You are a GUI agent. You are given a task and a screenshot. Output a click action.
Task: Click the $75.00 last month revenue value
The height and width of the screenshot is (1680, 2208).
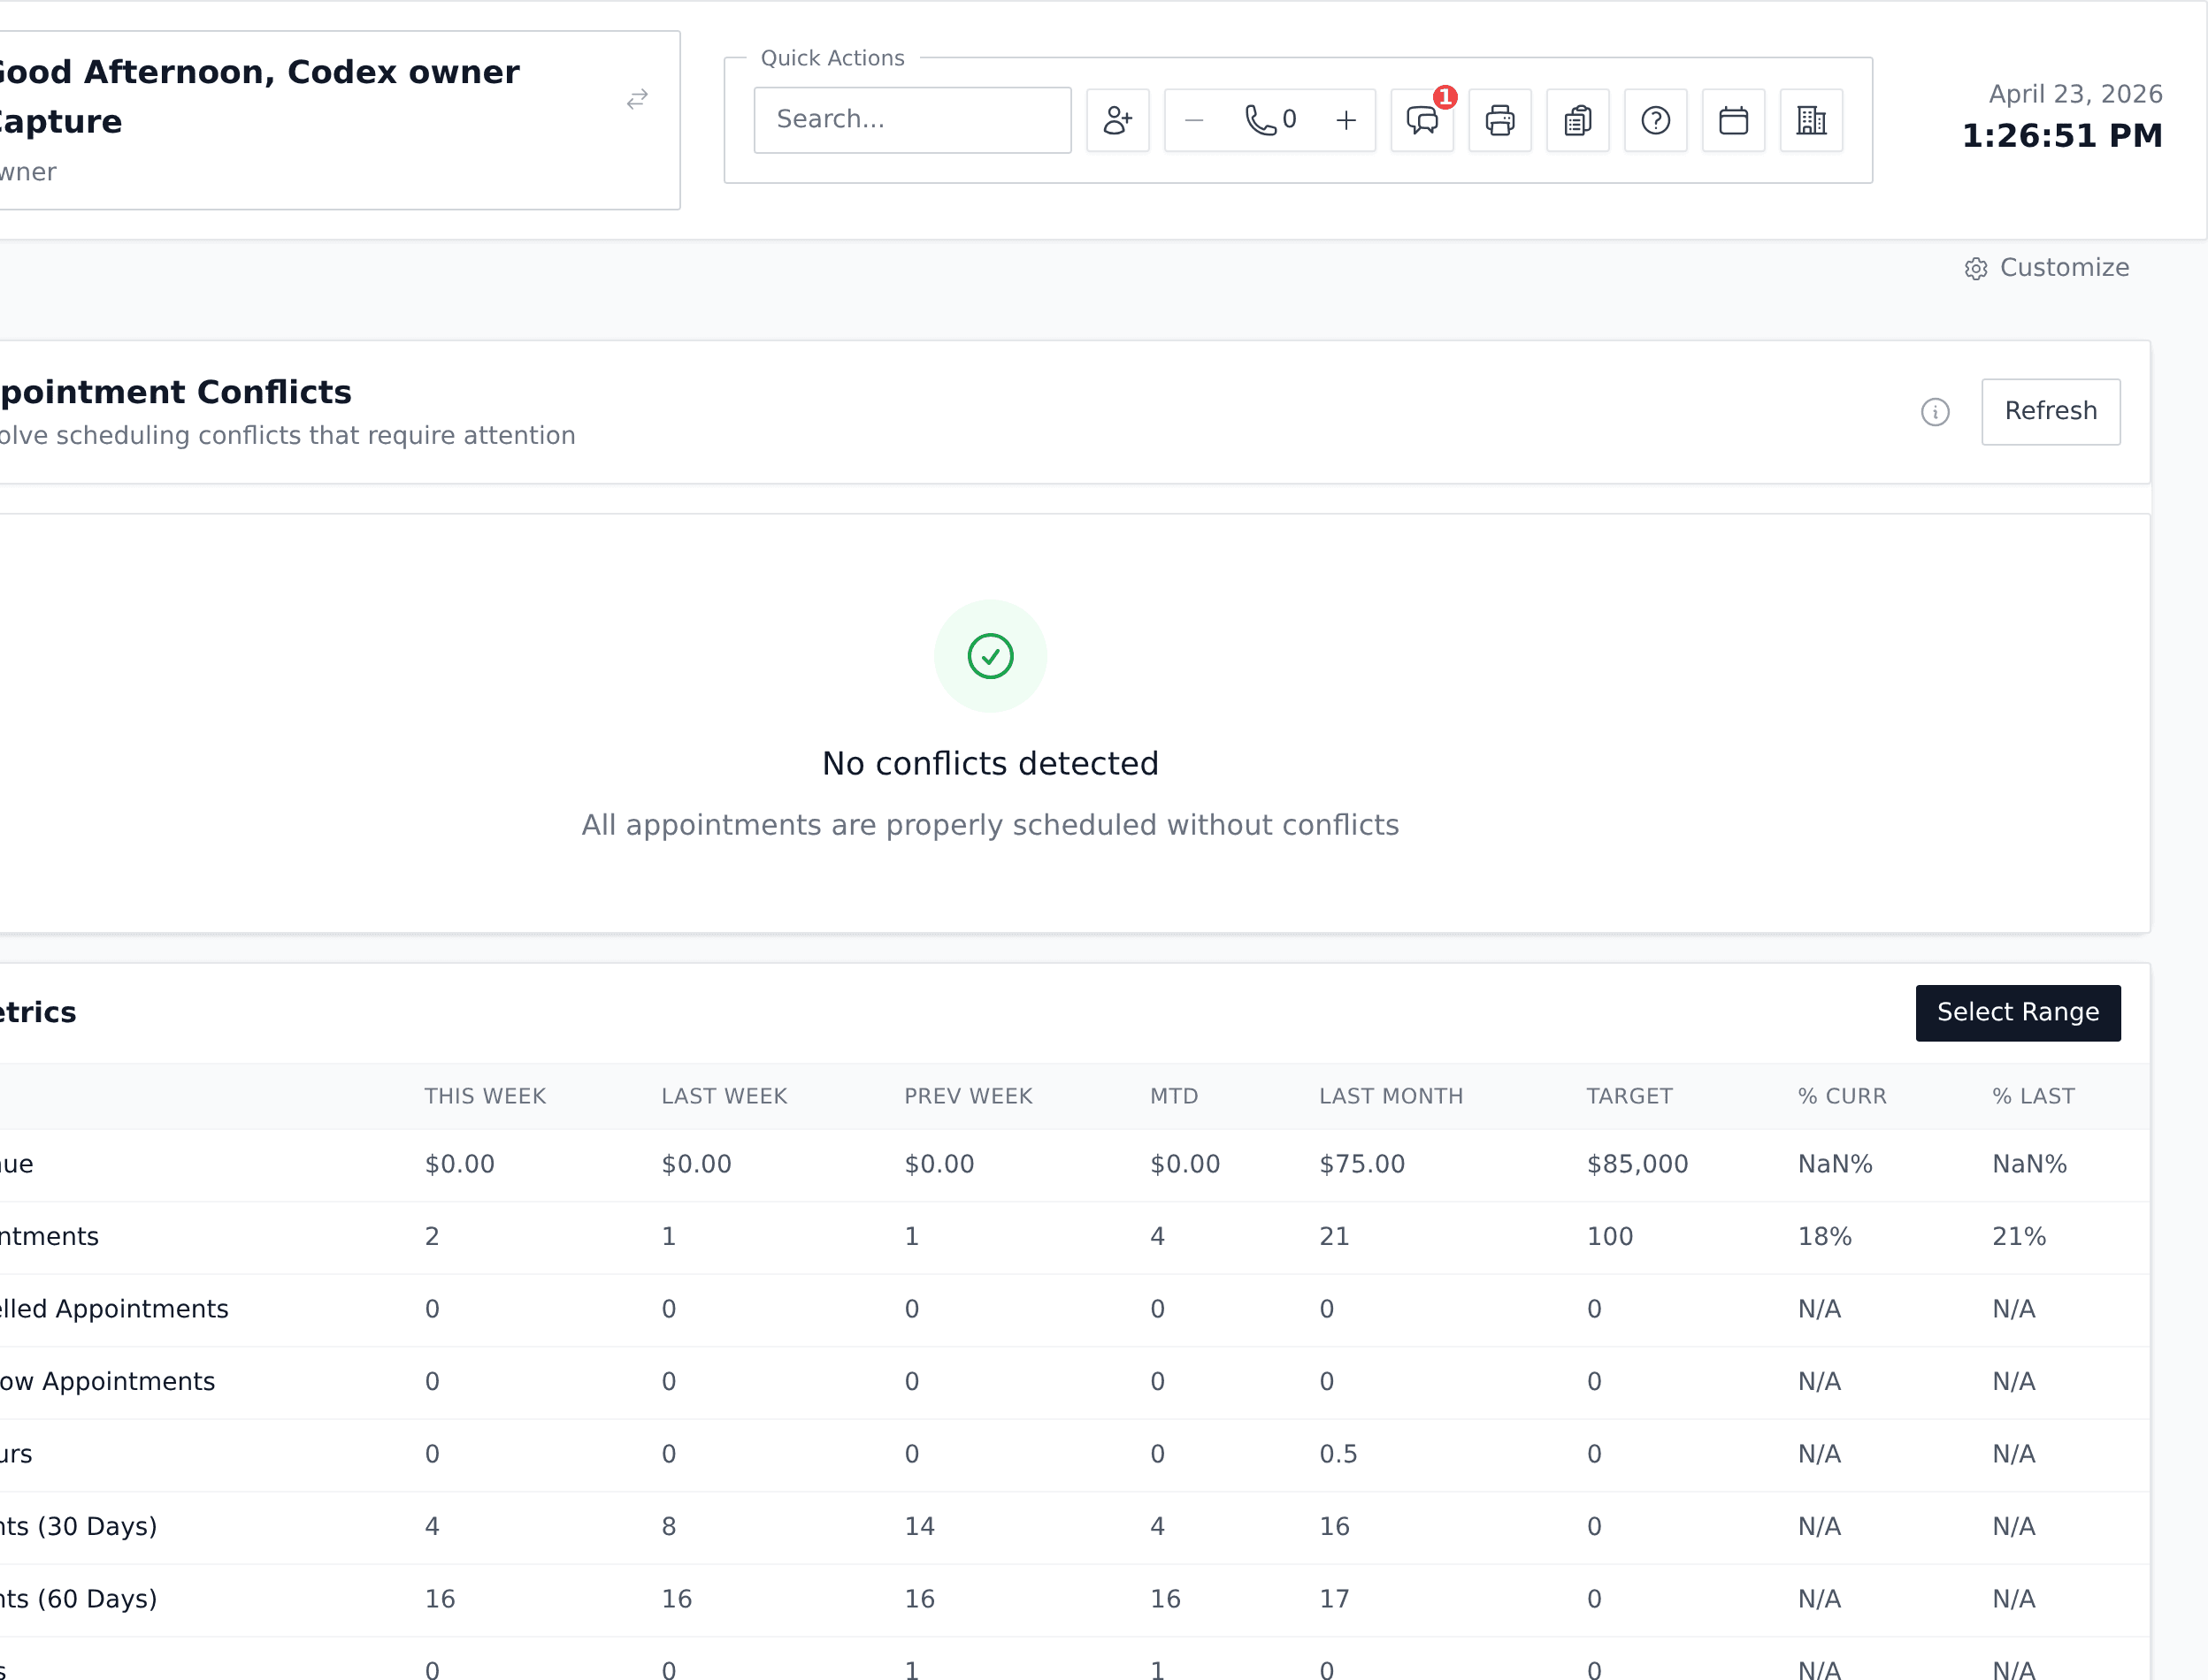(x=1362, y=1164)
